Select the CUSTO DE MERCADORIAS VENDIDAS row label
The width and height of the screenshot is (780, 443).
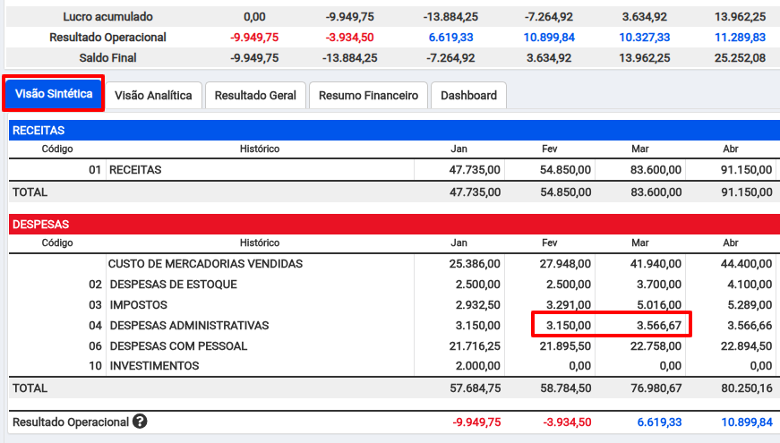click(205, 264)
